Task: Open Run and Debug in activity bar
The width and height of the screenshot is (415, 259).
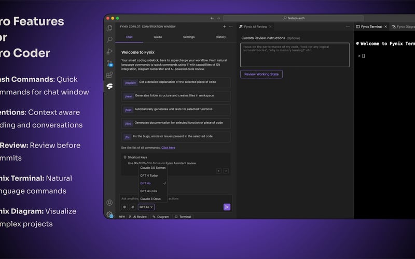Action: tap(109, 51)
